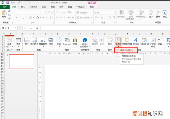The height and width of the screenshot is (119, 170).
Task: Expand the Name Box dropdown arrow
Action: point(16,28)
